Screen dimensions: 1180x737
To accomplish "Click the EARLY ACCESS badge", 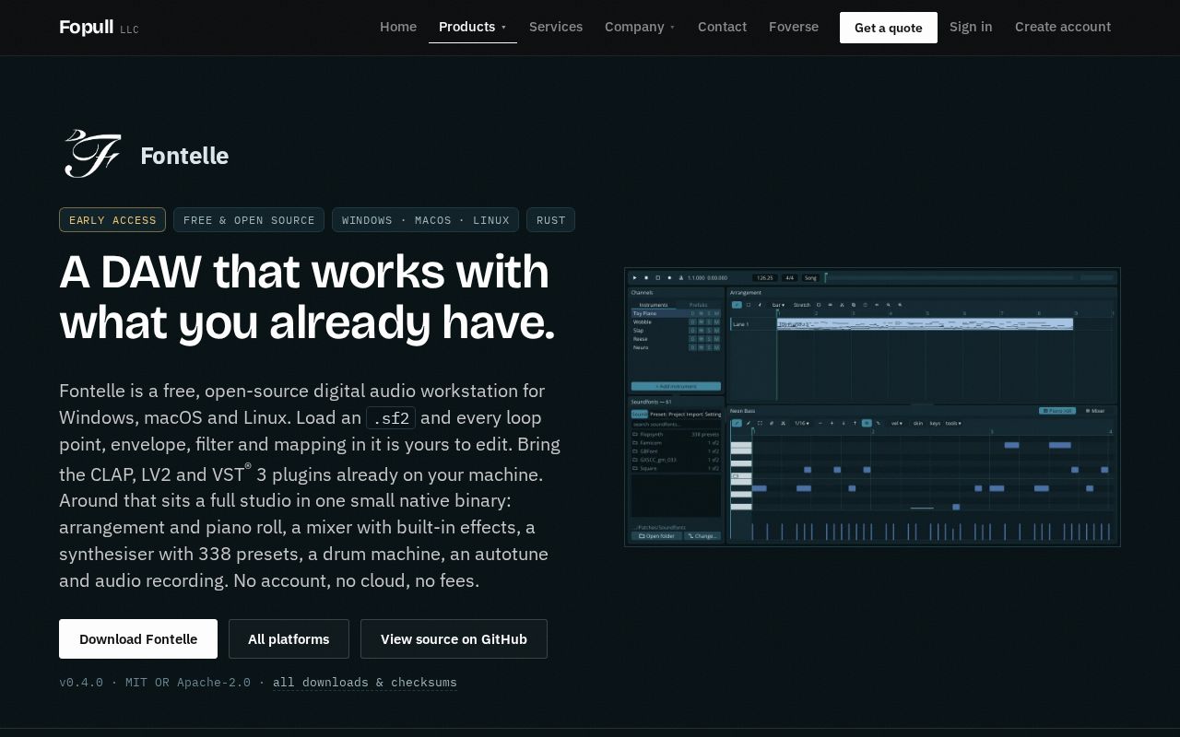I will coord(112,220).
